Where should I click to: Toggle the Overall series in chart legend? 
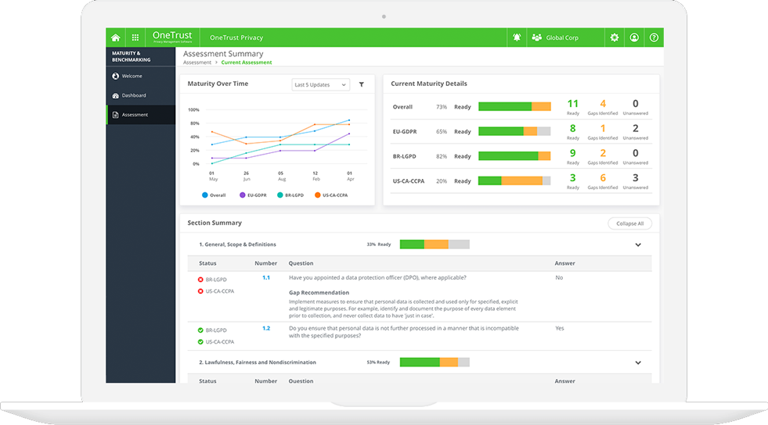point(213,195)
